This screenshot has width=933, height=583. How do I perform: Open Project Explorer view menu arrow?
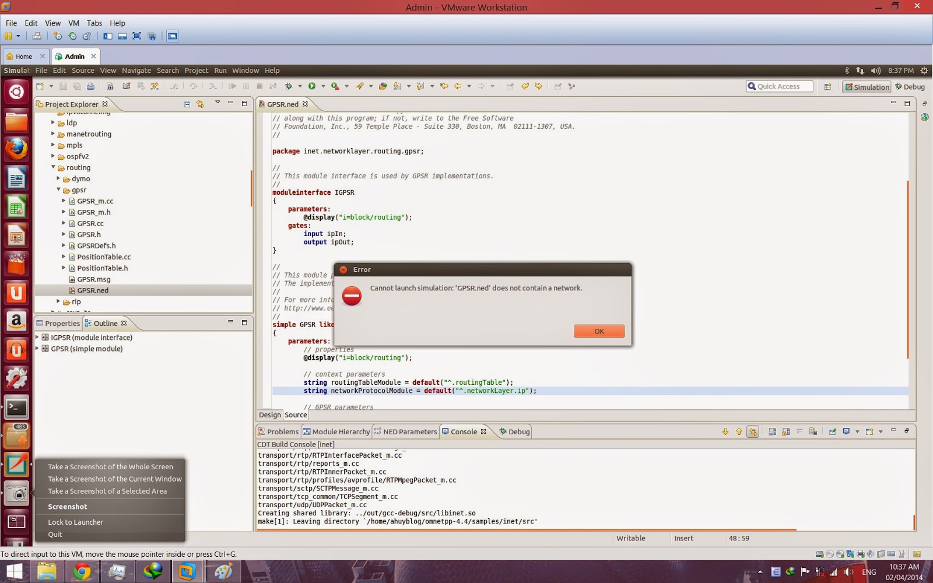218,103
